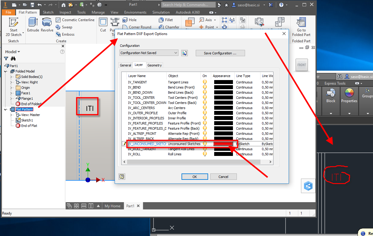Click IV_ROLL black appearance swatch

224,154
